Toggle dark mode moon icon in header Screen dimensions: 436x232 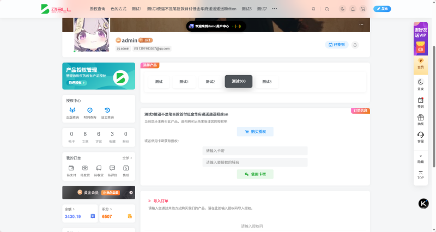(x=343, y=9)
